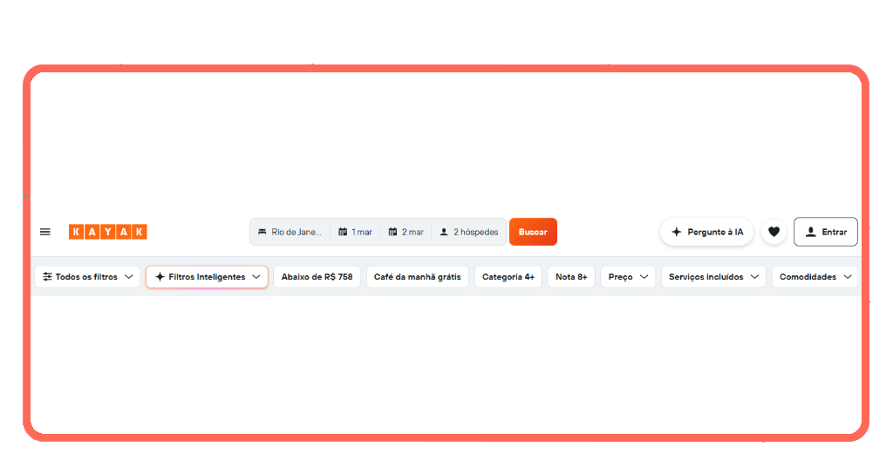This screenshot has height=467, width=893.
Task: Click the KAYAK logo
Action: (107, 232)
